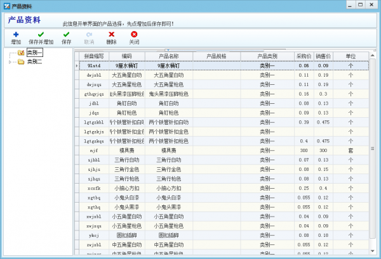This screenshot has height=259, width=381.
Task: Click the scroll up arrow of table
Action: (373, 54)
